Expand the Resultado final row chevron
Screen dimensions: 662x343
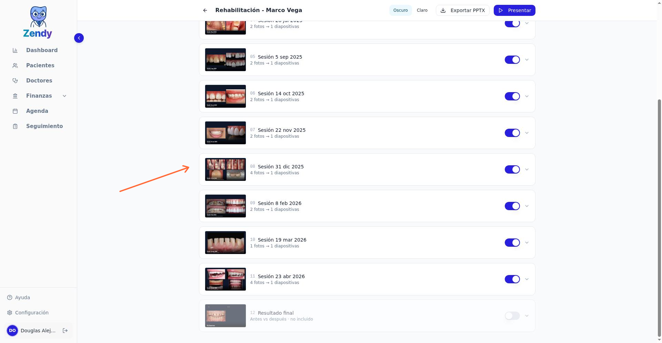coord(526,316)
